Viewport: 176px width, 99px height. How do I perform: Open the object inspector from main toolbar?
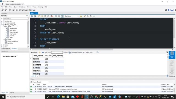pos(10,10)
